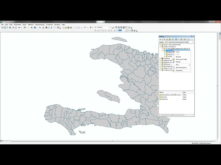
Task: Click the map horizontal scrollbar
Action: tap(112, 141)
